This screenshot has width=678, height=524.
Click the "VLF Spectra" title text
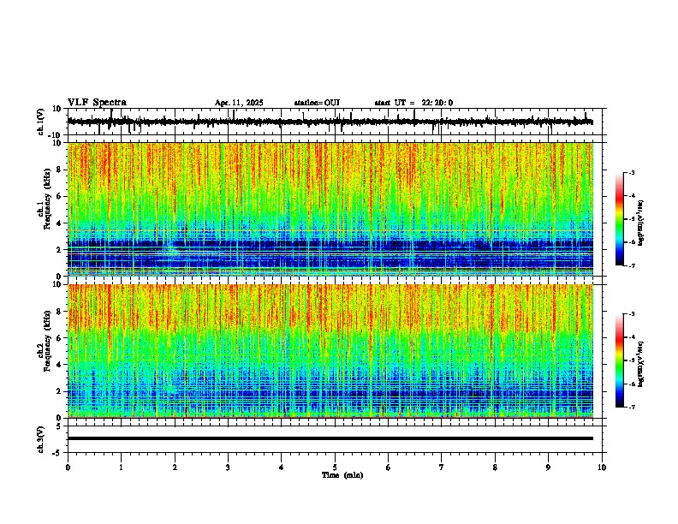[x=97, y=103]
